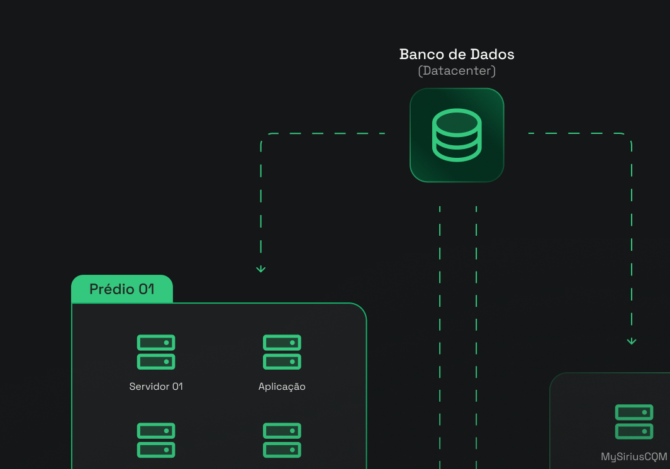
Task: Select the Aplicação label
Action: pyautogui.click(x=282, y=387)
